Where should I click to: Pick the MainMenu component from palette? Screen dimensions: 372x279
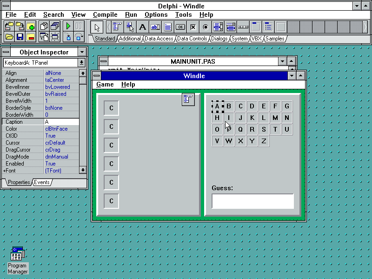click(x=118, y=27)
